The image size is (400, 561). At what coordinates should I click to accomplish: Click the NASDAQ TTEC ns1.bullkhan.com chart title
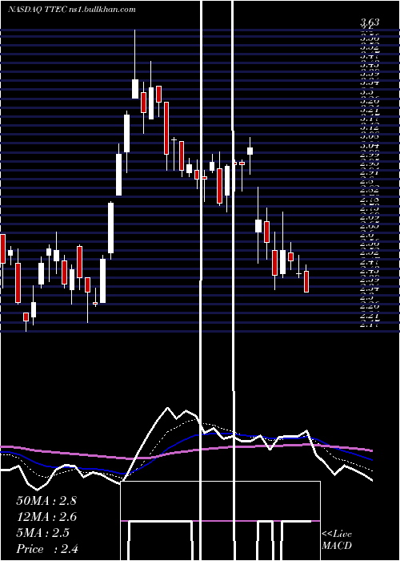click(x=72, y=9)
